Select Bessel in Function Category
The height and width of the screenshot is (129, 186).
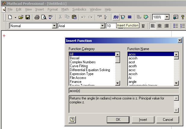coord(92,58)
